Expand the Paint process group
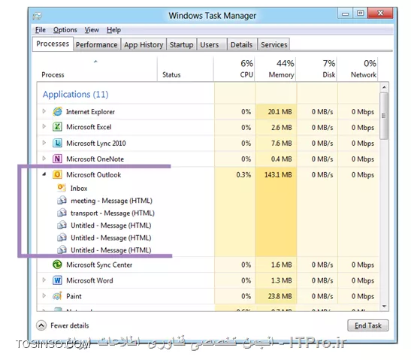Screen dimensions: 411x360 pyautogui.click(x=44, y=296)
